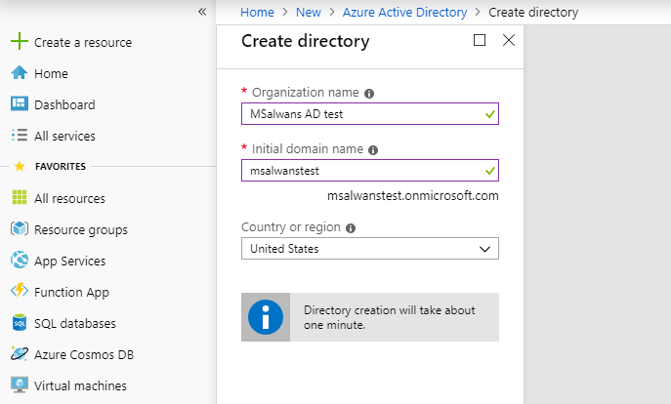Click inside the Initial domain name field
This screenshot has height=404, width=671.
tap(370, 171)
